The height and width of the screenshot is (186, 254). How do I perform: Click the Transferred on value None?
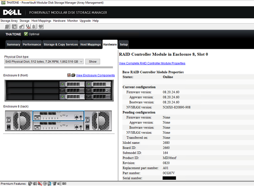click(x=167, y=138)
